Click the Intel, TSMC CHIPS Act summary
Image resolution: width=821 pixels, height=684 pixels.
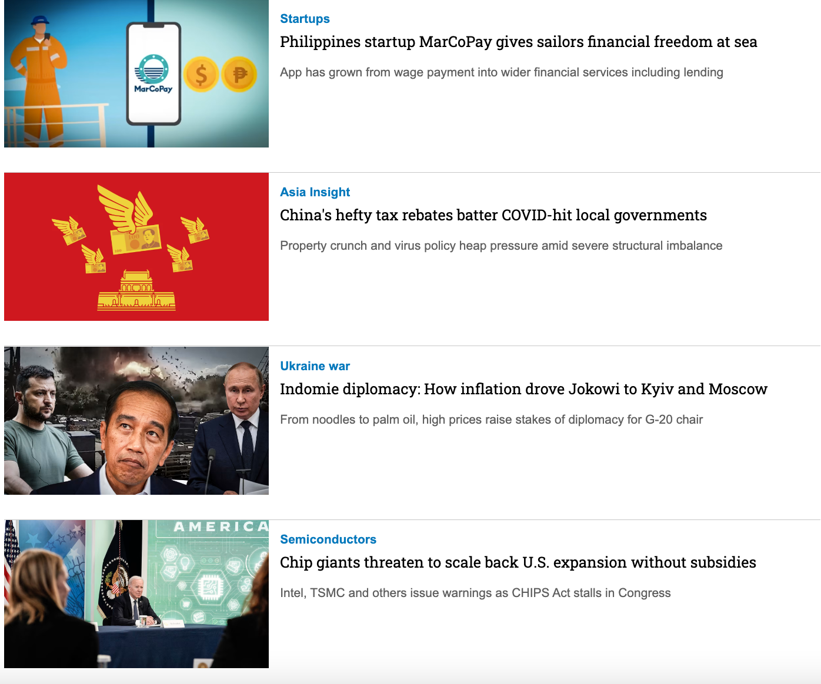475,593
